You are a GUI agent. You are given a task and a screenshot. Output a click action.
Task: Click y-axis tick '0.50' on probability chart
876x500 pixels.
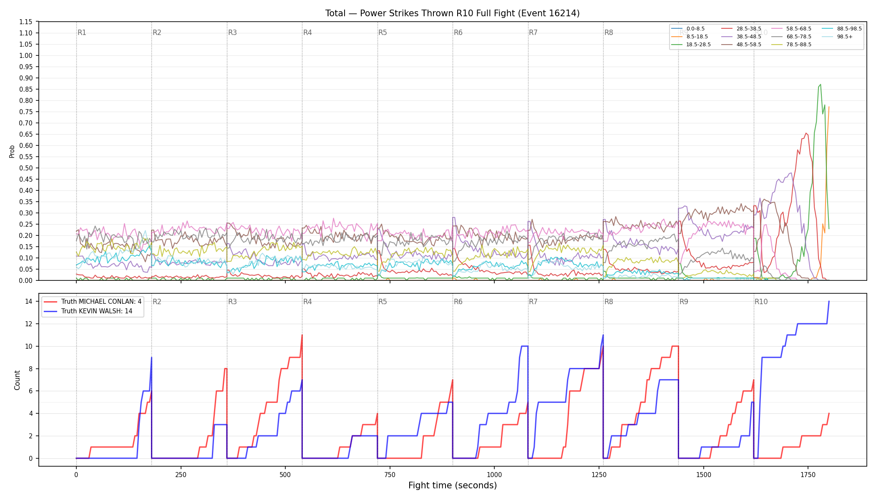[x=26, y=168]
